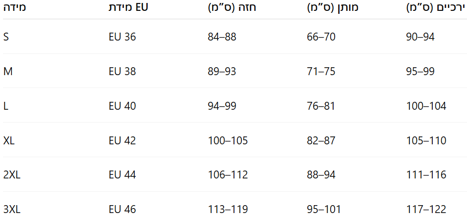Click waist value 71–75
Screen dimensions: 467x216
click(321, 71)
